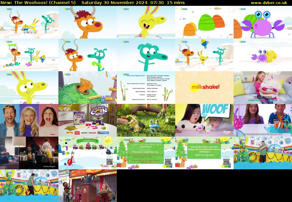The image size is (292, 202).
Task: Open thumbnail of girl hugging plush toy
Action: [x=263, y=88]
